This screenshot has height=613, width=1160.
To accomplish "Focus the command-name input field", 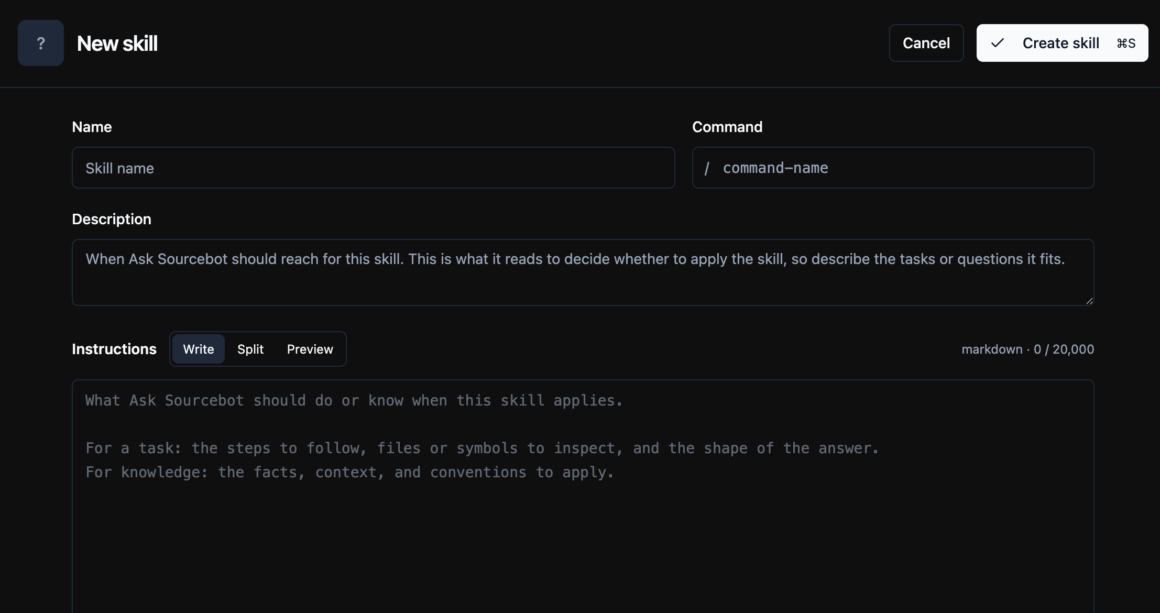I will tap(893, 168).
